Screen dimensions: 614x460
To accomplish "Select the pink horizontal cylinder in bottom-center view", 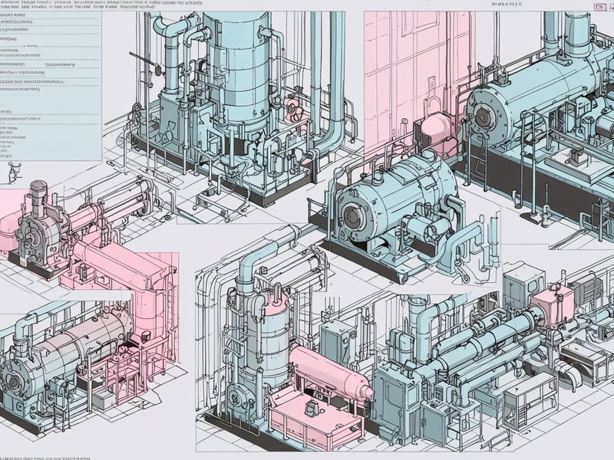I will [x=330, y=374].
